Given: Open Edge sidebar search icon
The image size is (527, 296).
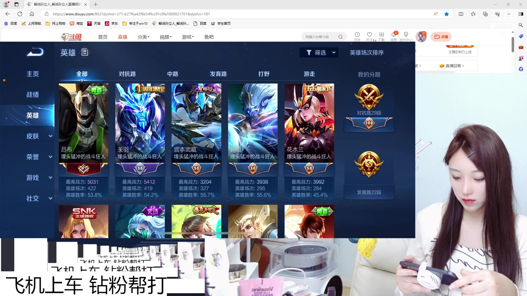Looking at the screenshot, I should 521,25.
